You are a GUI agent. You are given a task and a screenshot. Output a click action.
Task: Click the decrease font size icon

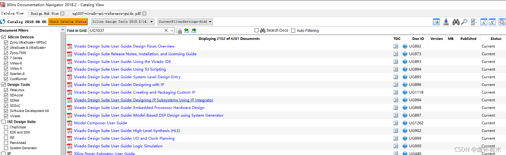(x=484, y=22)
